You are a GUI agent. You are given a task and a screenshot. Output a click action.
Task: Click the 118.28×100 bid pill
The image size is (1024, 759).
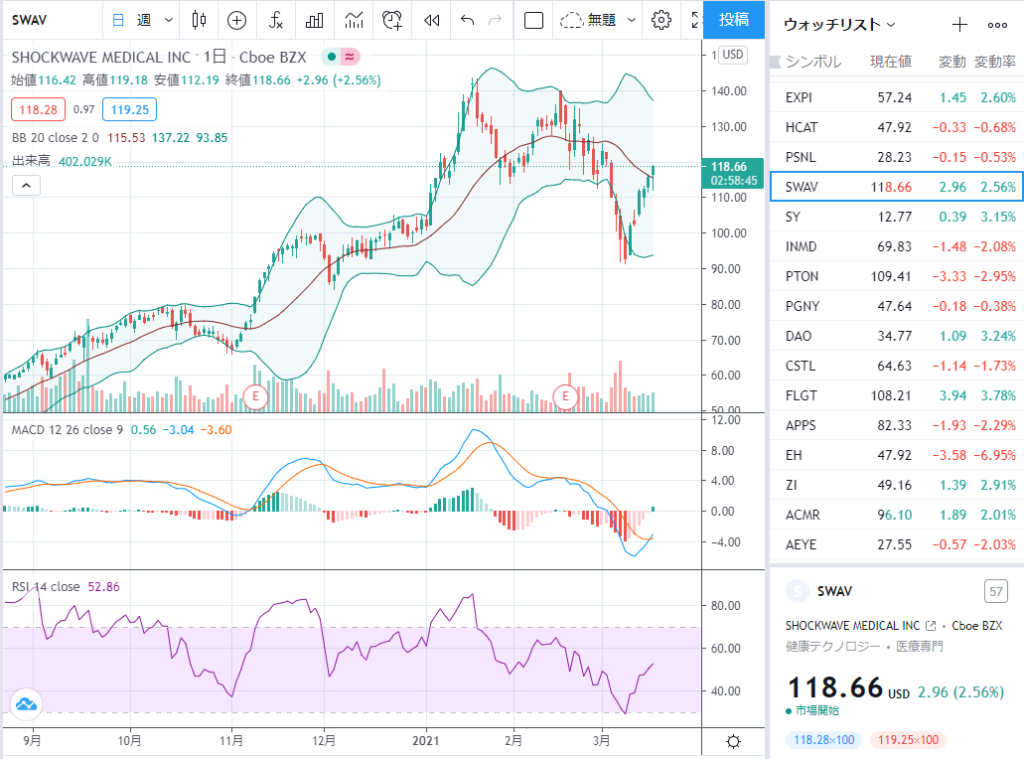coord(824,740)
